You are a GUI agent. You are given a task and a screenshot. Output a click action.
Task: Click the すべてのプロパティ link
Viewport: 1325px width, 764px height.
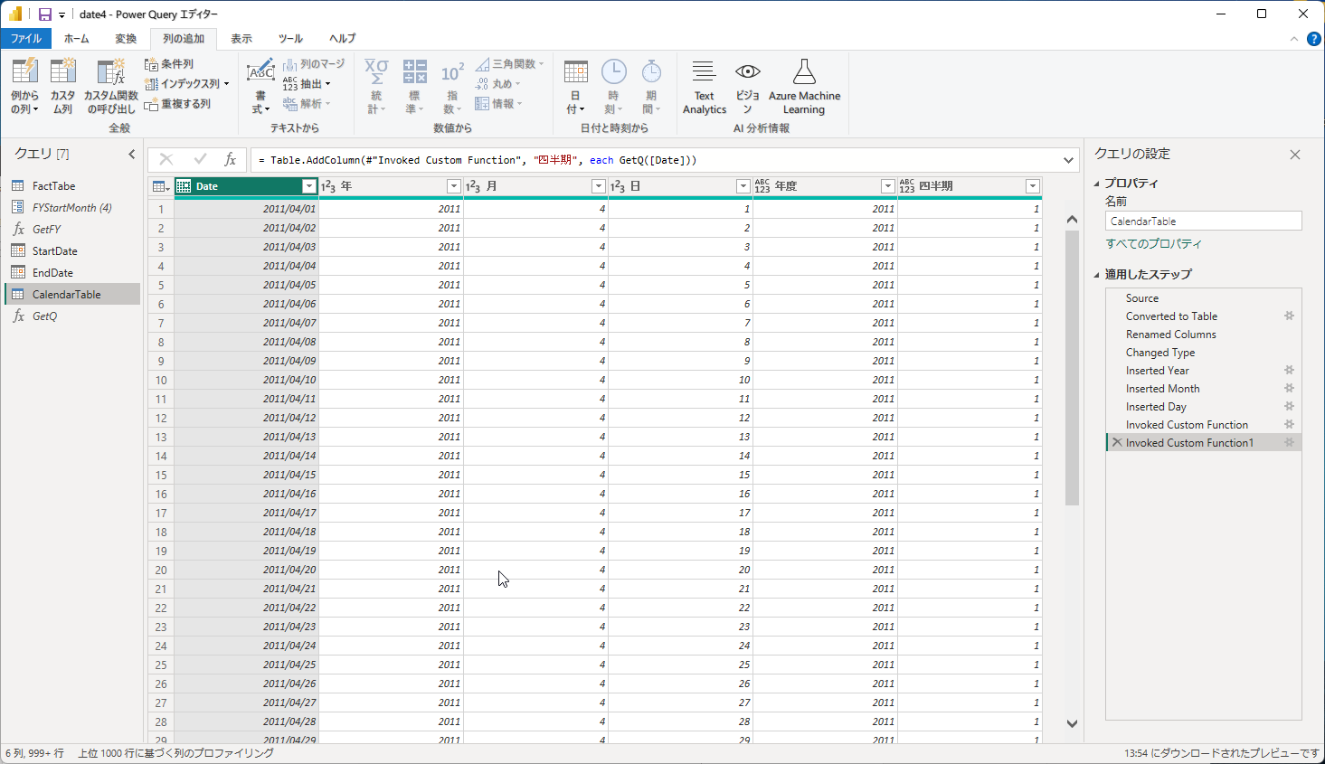click(1153, 244)
